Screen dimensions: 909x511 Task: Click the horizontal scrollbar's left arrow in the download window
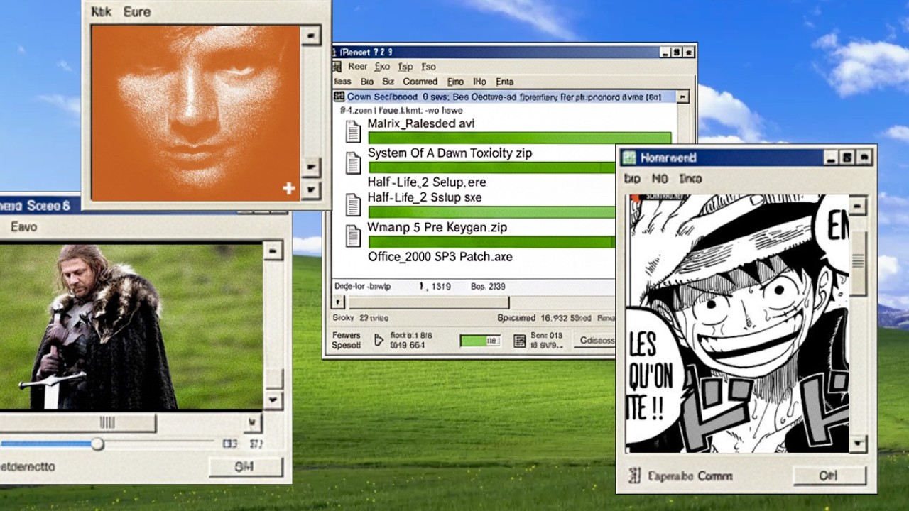[x=339, y=302]
